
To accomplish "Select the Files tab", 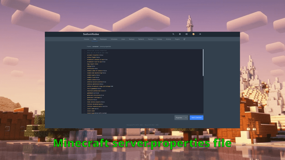I will coord(95,39).
